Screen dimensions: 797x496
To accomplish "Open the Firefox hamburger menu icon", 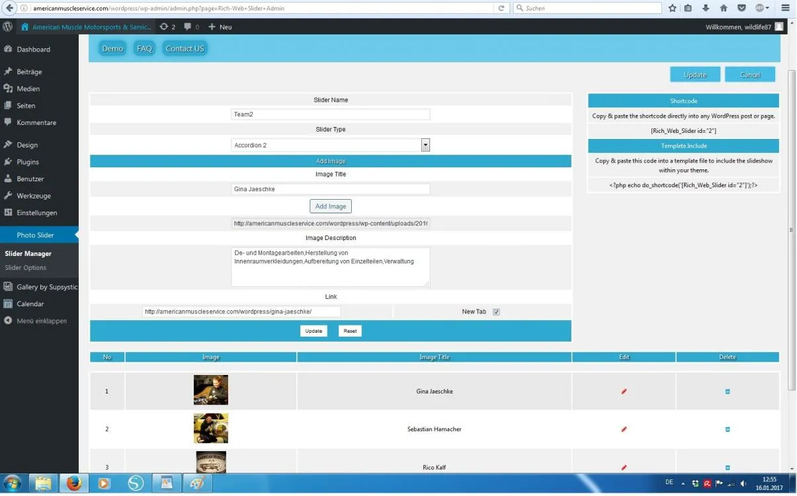I will pos(785,8).
